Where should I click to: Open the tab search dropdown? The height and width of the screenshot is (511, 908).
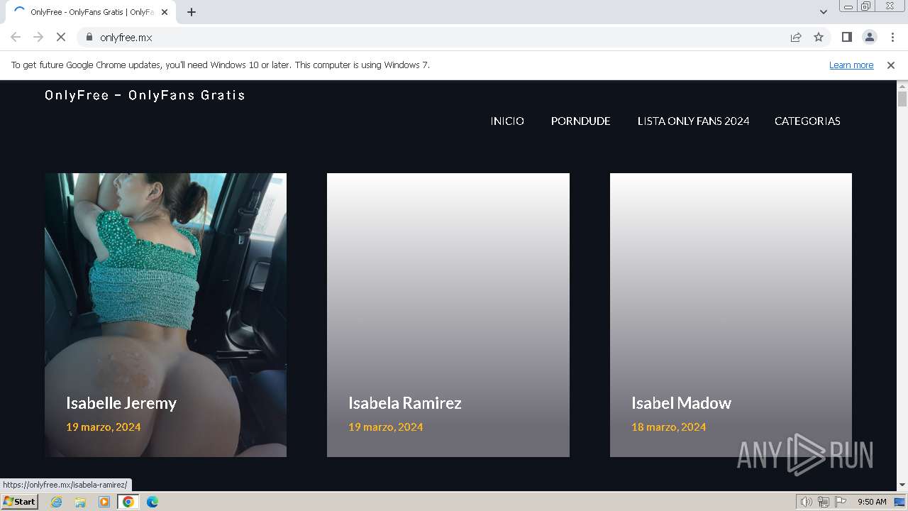(823, 12)
